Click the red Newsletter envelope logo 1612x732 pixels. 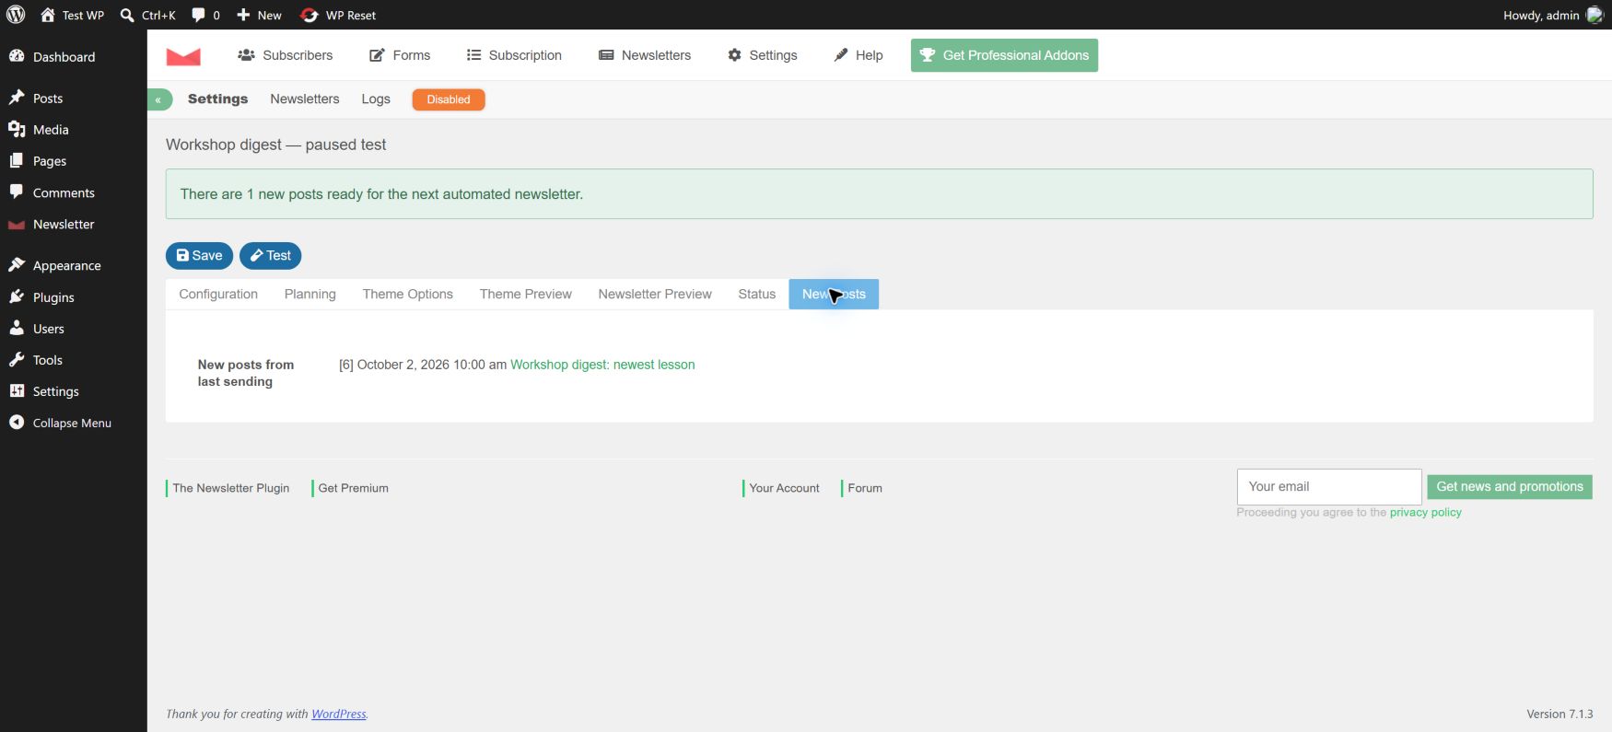183,55
